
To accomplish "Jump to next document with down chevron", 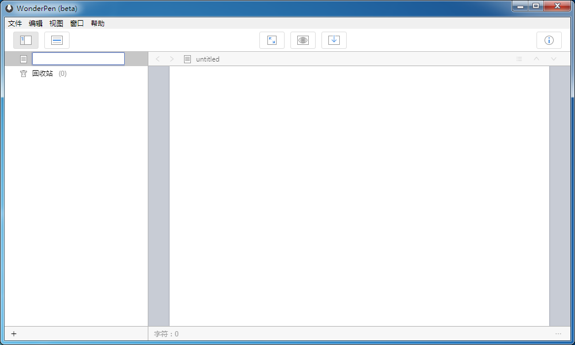I will click(554, 59).
